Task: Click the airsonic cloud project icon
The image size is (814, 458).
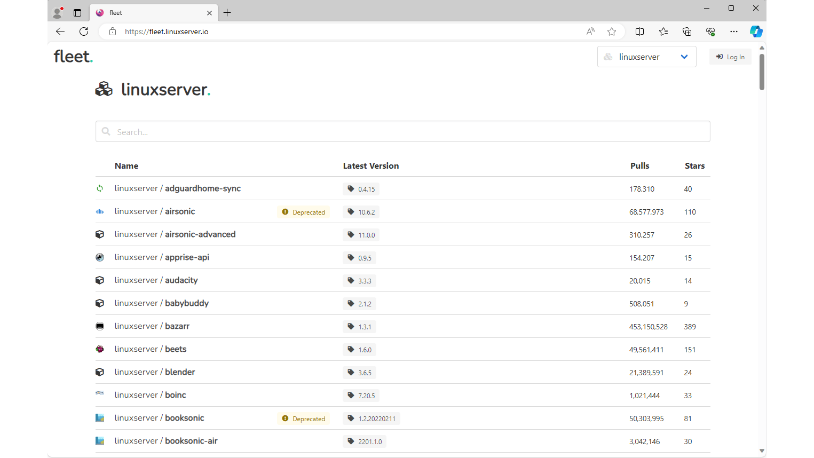Action: tap(100, 211)
